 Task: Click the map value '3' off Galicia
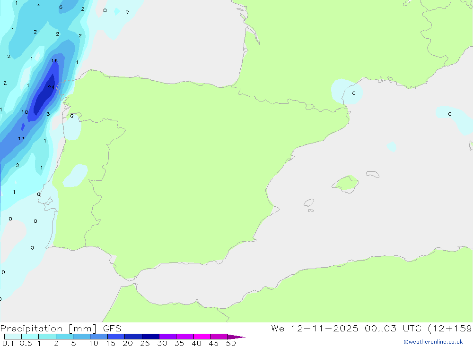coord(48,114)
